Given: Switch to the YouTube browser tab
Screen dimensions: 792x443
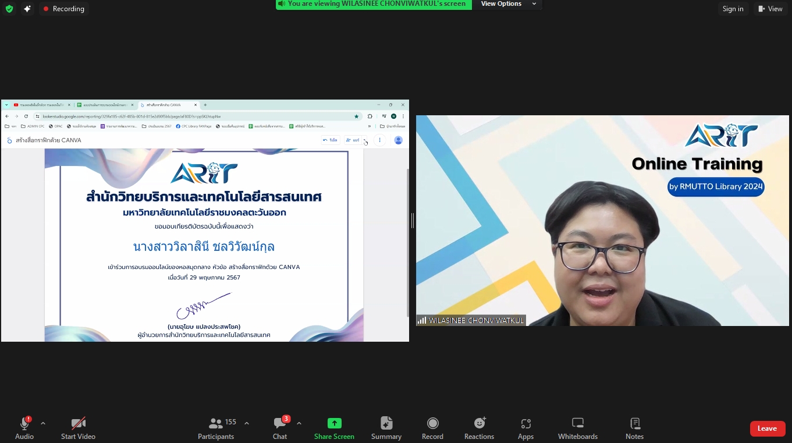Looking at the screenshot, I should [x=41, y=105].
